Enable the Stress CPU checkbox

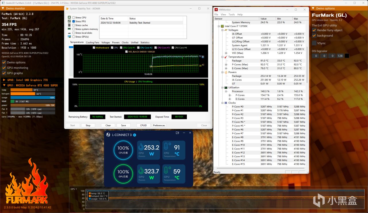[74, 18]
